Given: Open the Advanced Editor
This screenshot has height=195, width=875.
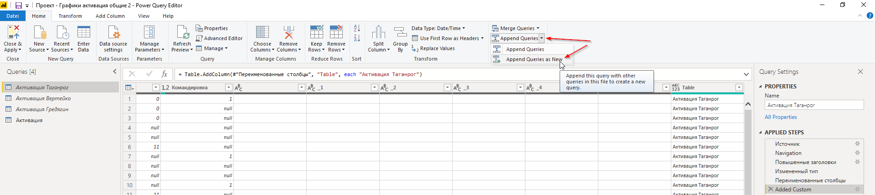Looking at the screenshot, I should click(219, 38).
